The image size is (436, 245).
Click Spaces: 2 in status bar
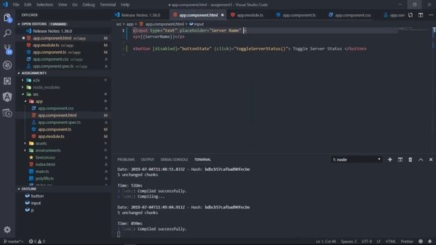(x=349, y=242)
